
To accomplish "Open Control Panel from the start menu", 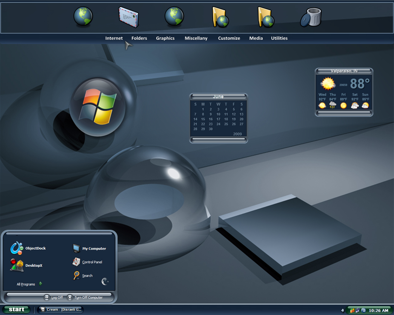I will (87, 262).
